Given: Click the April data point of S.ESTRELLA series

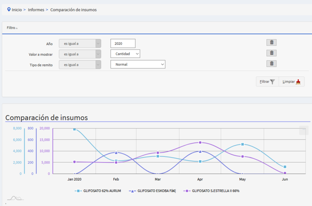Looking at the screenshot, I should point(200,143).
